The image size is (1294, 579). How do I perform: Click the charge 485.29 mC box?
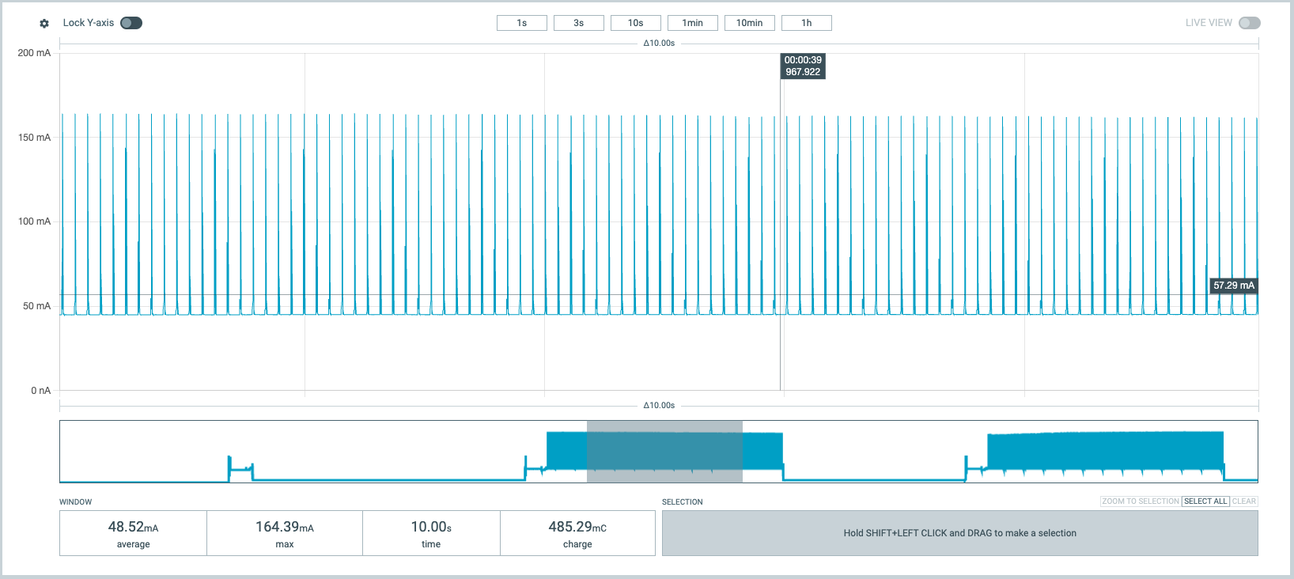coord(577,533)
